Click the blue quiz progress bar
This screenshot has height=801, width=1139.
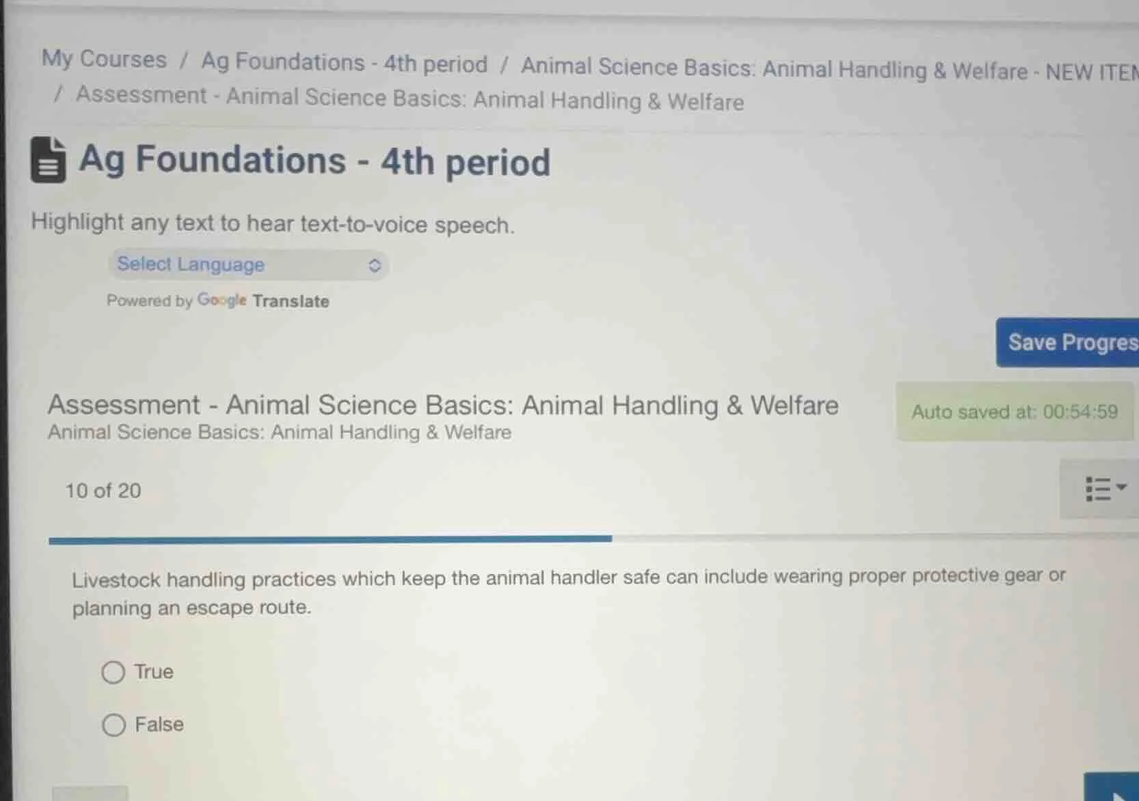point(328,540)
